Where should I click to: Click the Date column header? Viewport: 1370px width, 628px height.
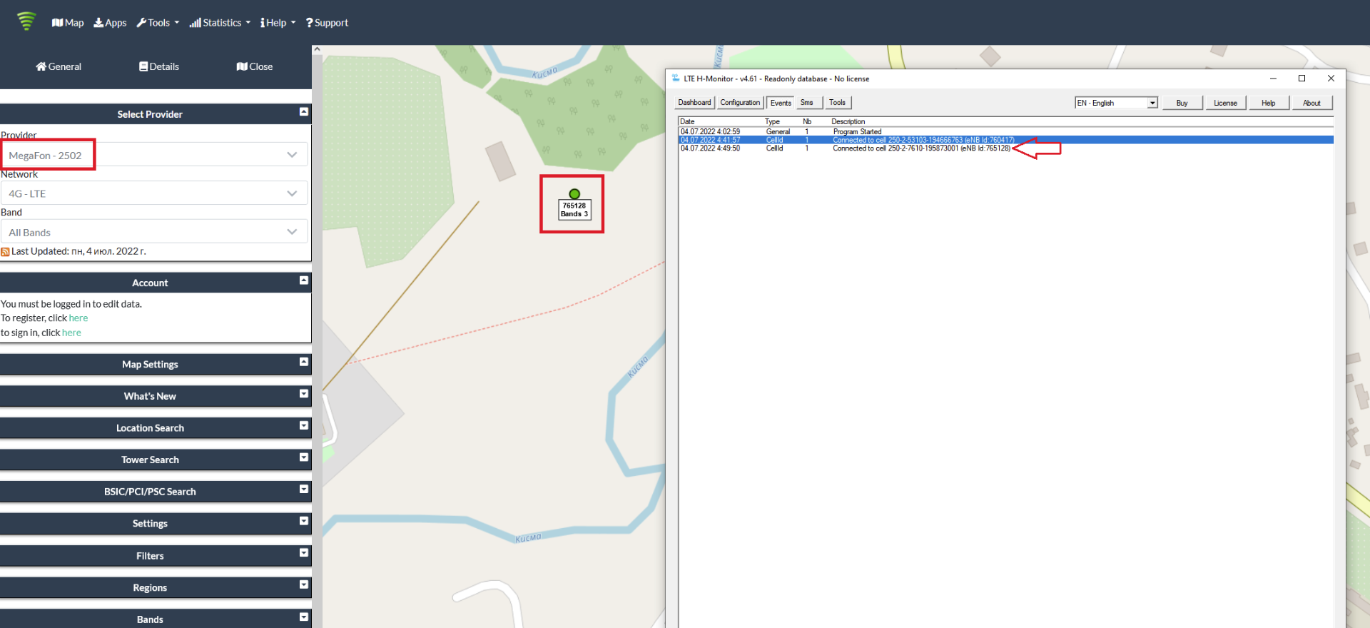(687, 122)
